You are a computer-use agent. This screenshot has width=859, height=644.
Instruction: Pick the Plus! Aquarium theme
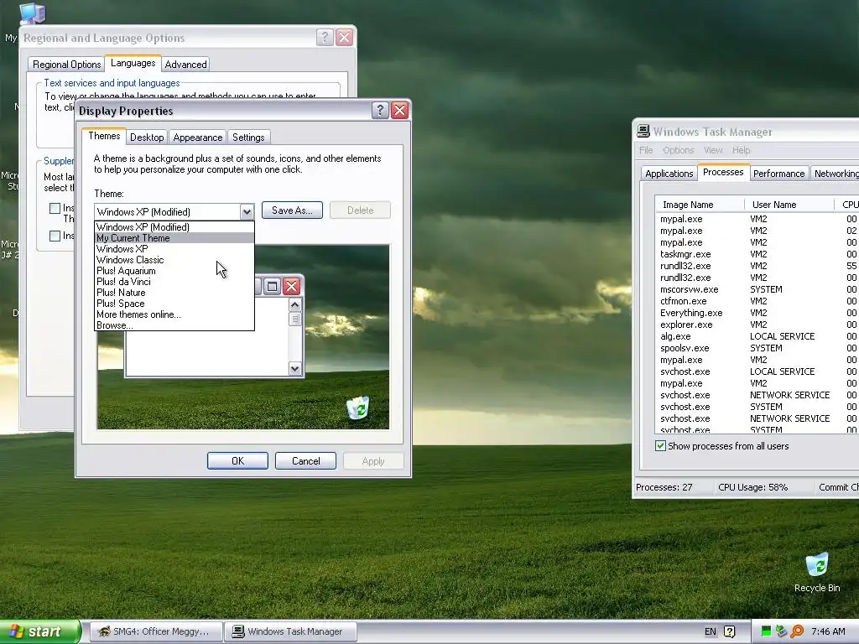(x=174, y=271)
